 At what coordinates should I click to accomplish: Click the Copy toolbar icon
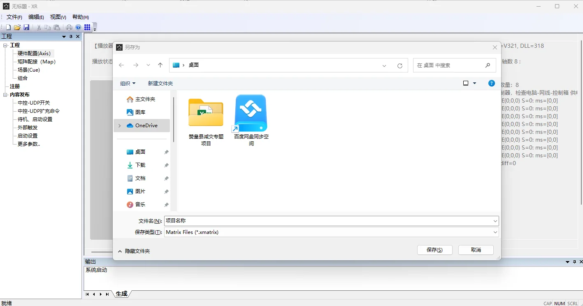(x=48, y=27)
